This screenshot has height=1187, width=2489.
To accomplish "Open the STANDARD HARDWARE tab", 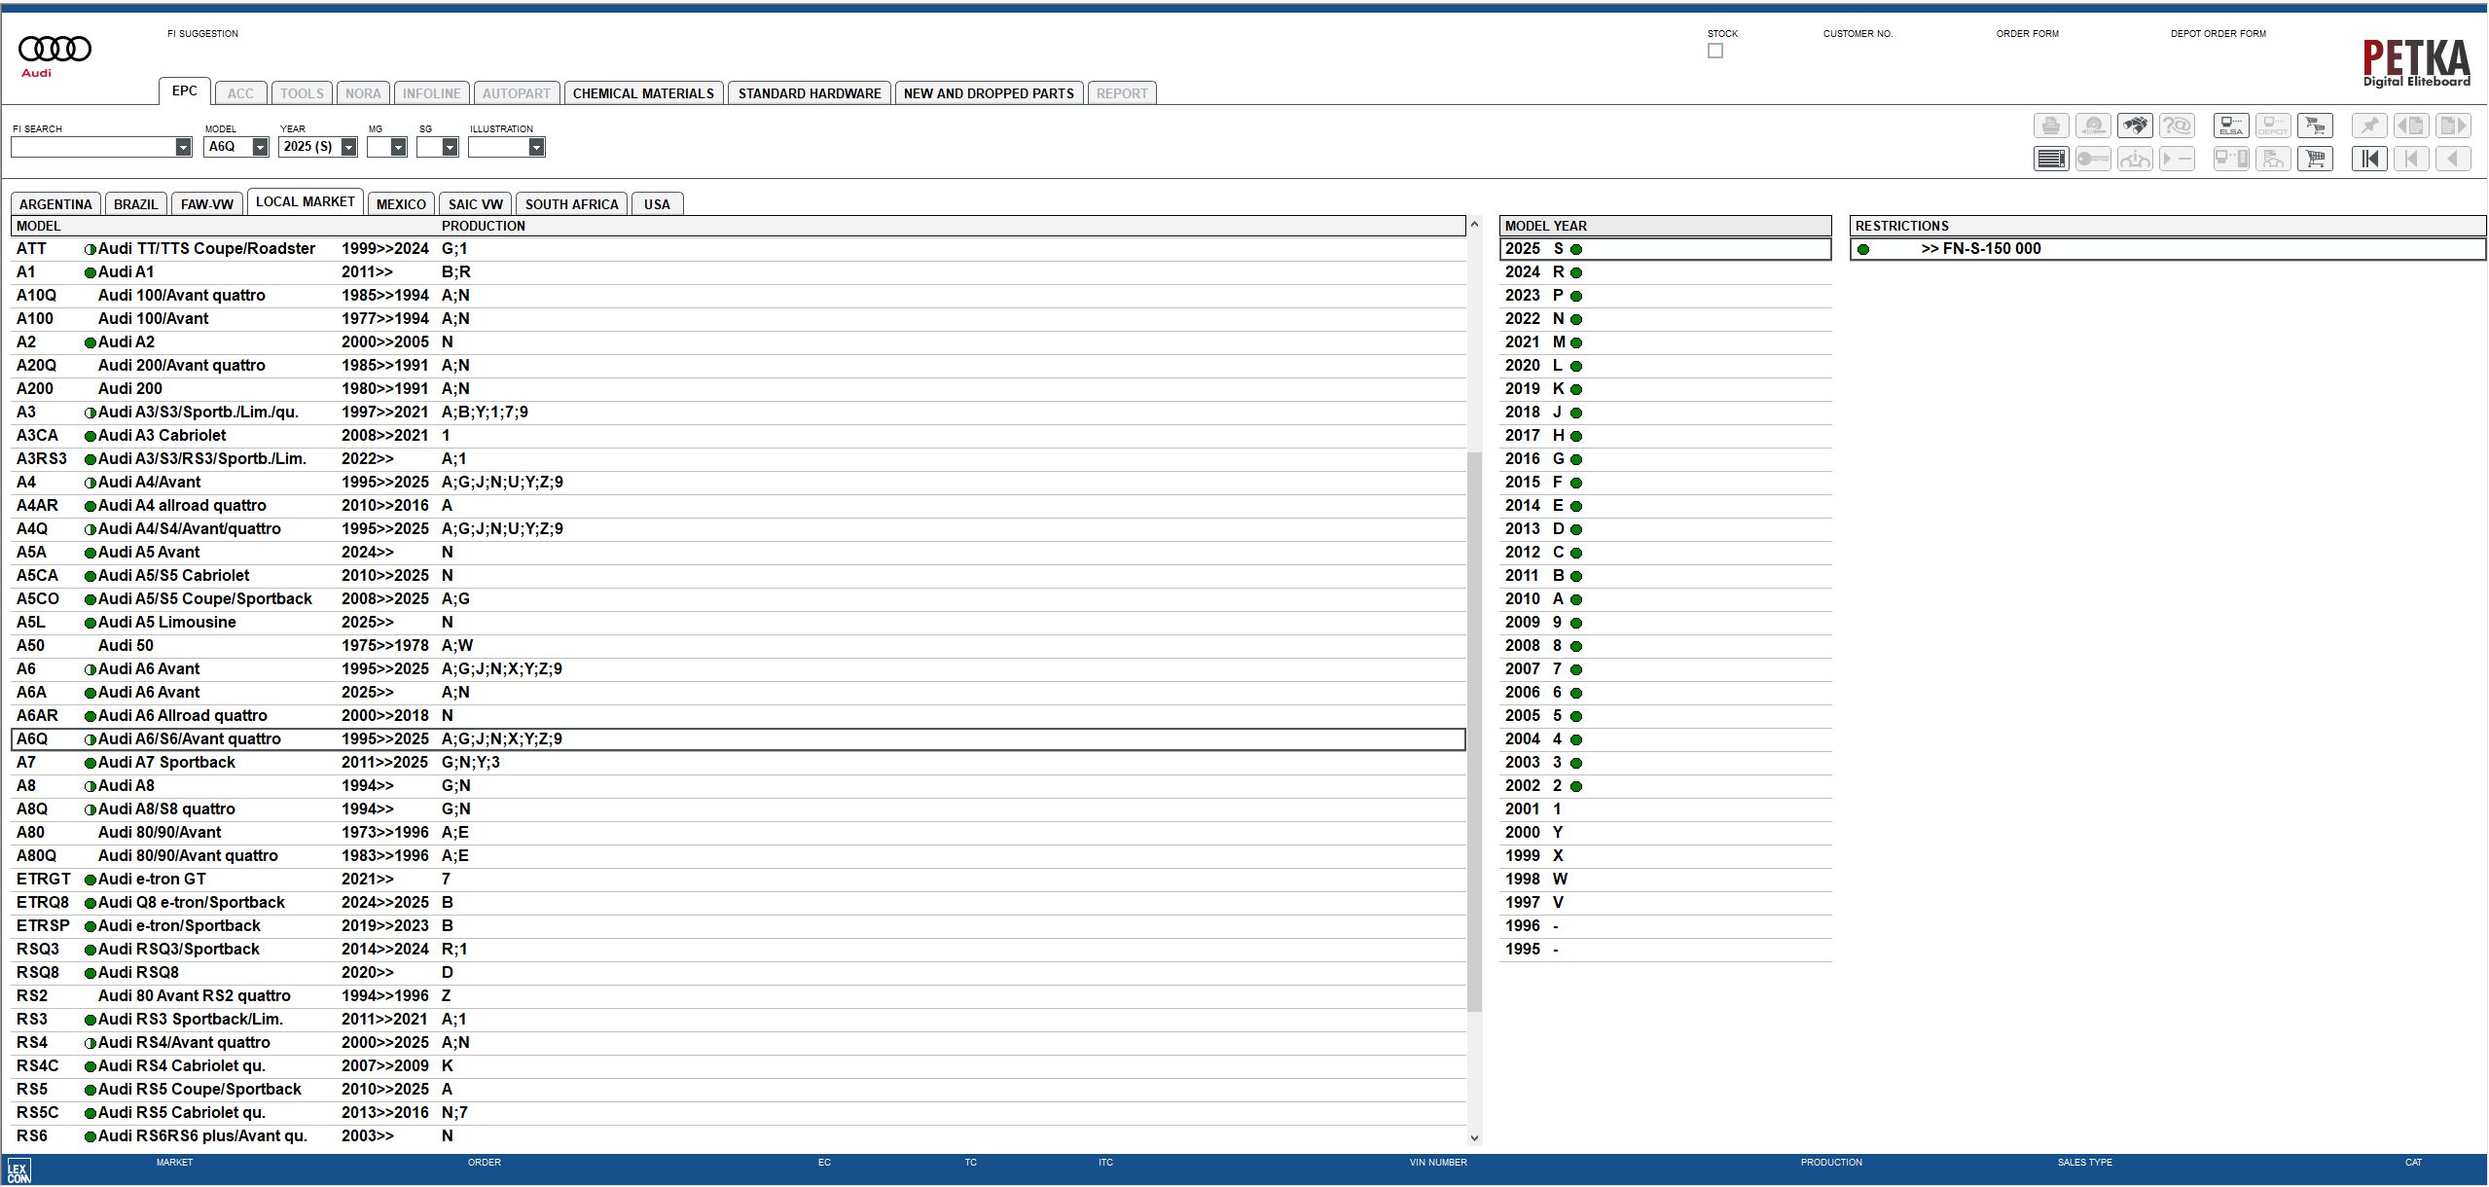I will (810, 93).
